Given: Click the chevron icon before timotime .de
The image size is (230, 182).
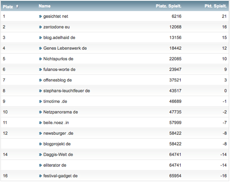Looking at the screenshot, I should click(40, 102).
